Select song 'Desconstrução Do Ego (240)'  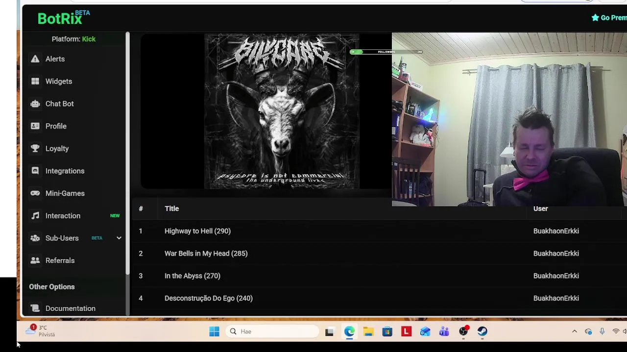pyautogui.click(x=209, y=298)
